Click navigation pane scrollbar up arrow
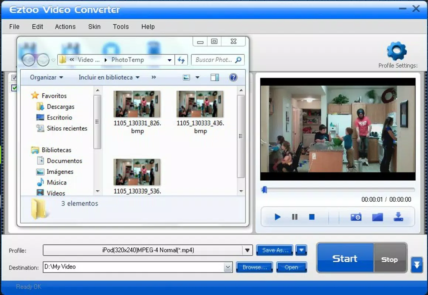Screen dimensions: 428x295 coord(98,90)
